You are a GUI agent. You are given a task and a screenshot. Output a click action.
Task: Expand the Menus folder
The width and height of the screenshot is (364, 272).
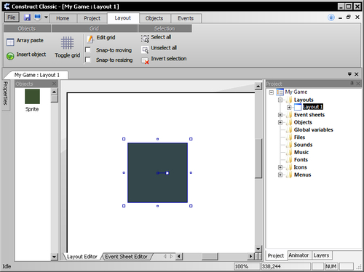(280, 175)
